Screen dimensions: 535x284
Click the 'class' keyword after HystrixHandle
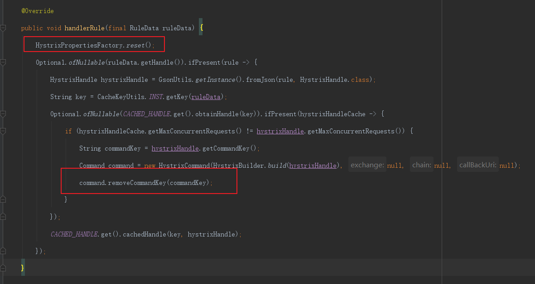(360, 80)
